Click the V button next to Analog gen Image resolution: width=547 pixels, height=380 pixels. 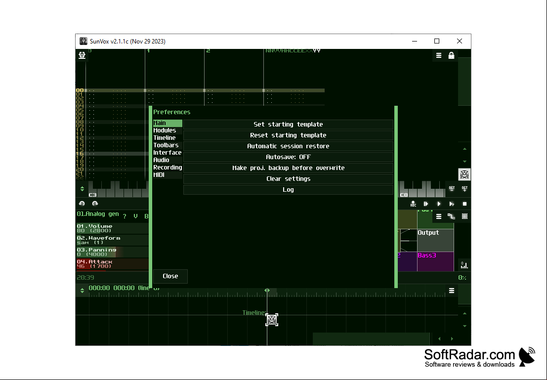click(x=135, y=216)
